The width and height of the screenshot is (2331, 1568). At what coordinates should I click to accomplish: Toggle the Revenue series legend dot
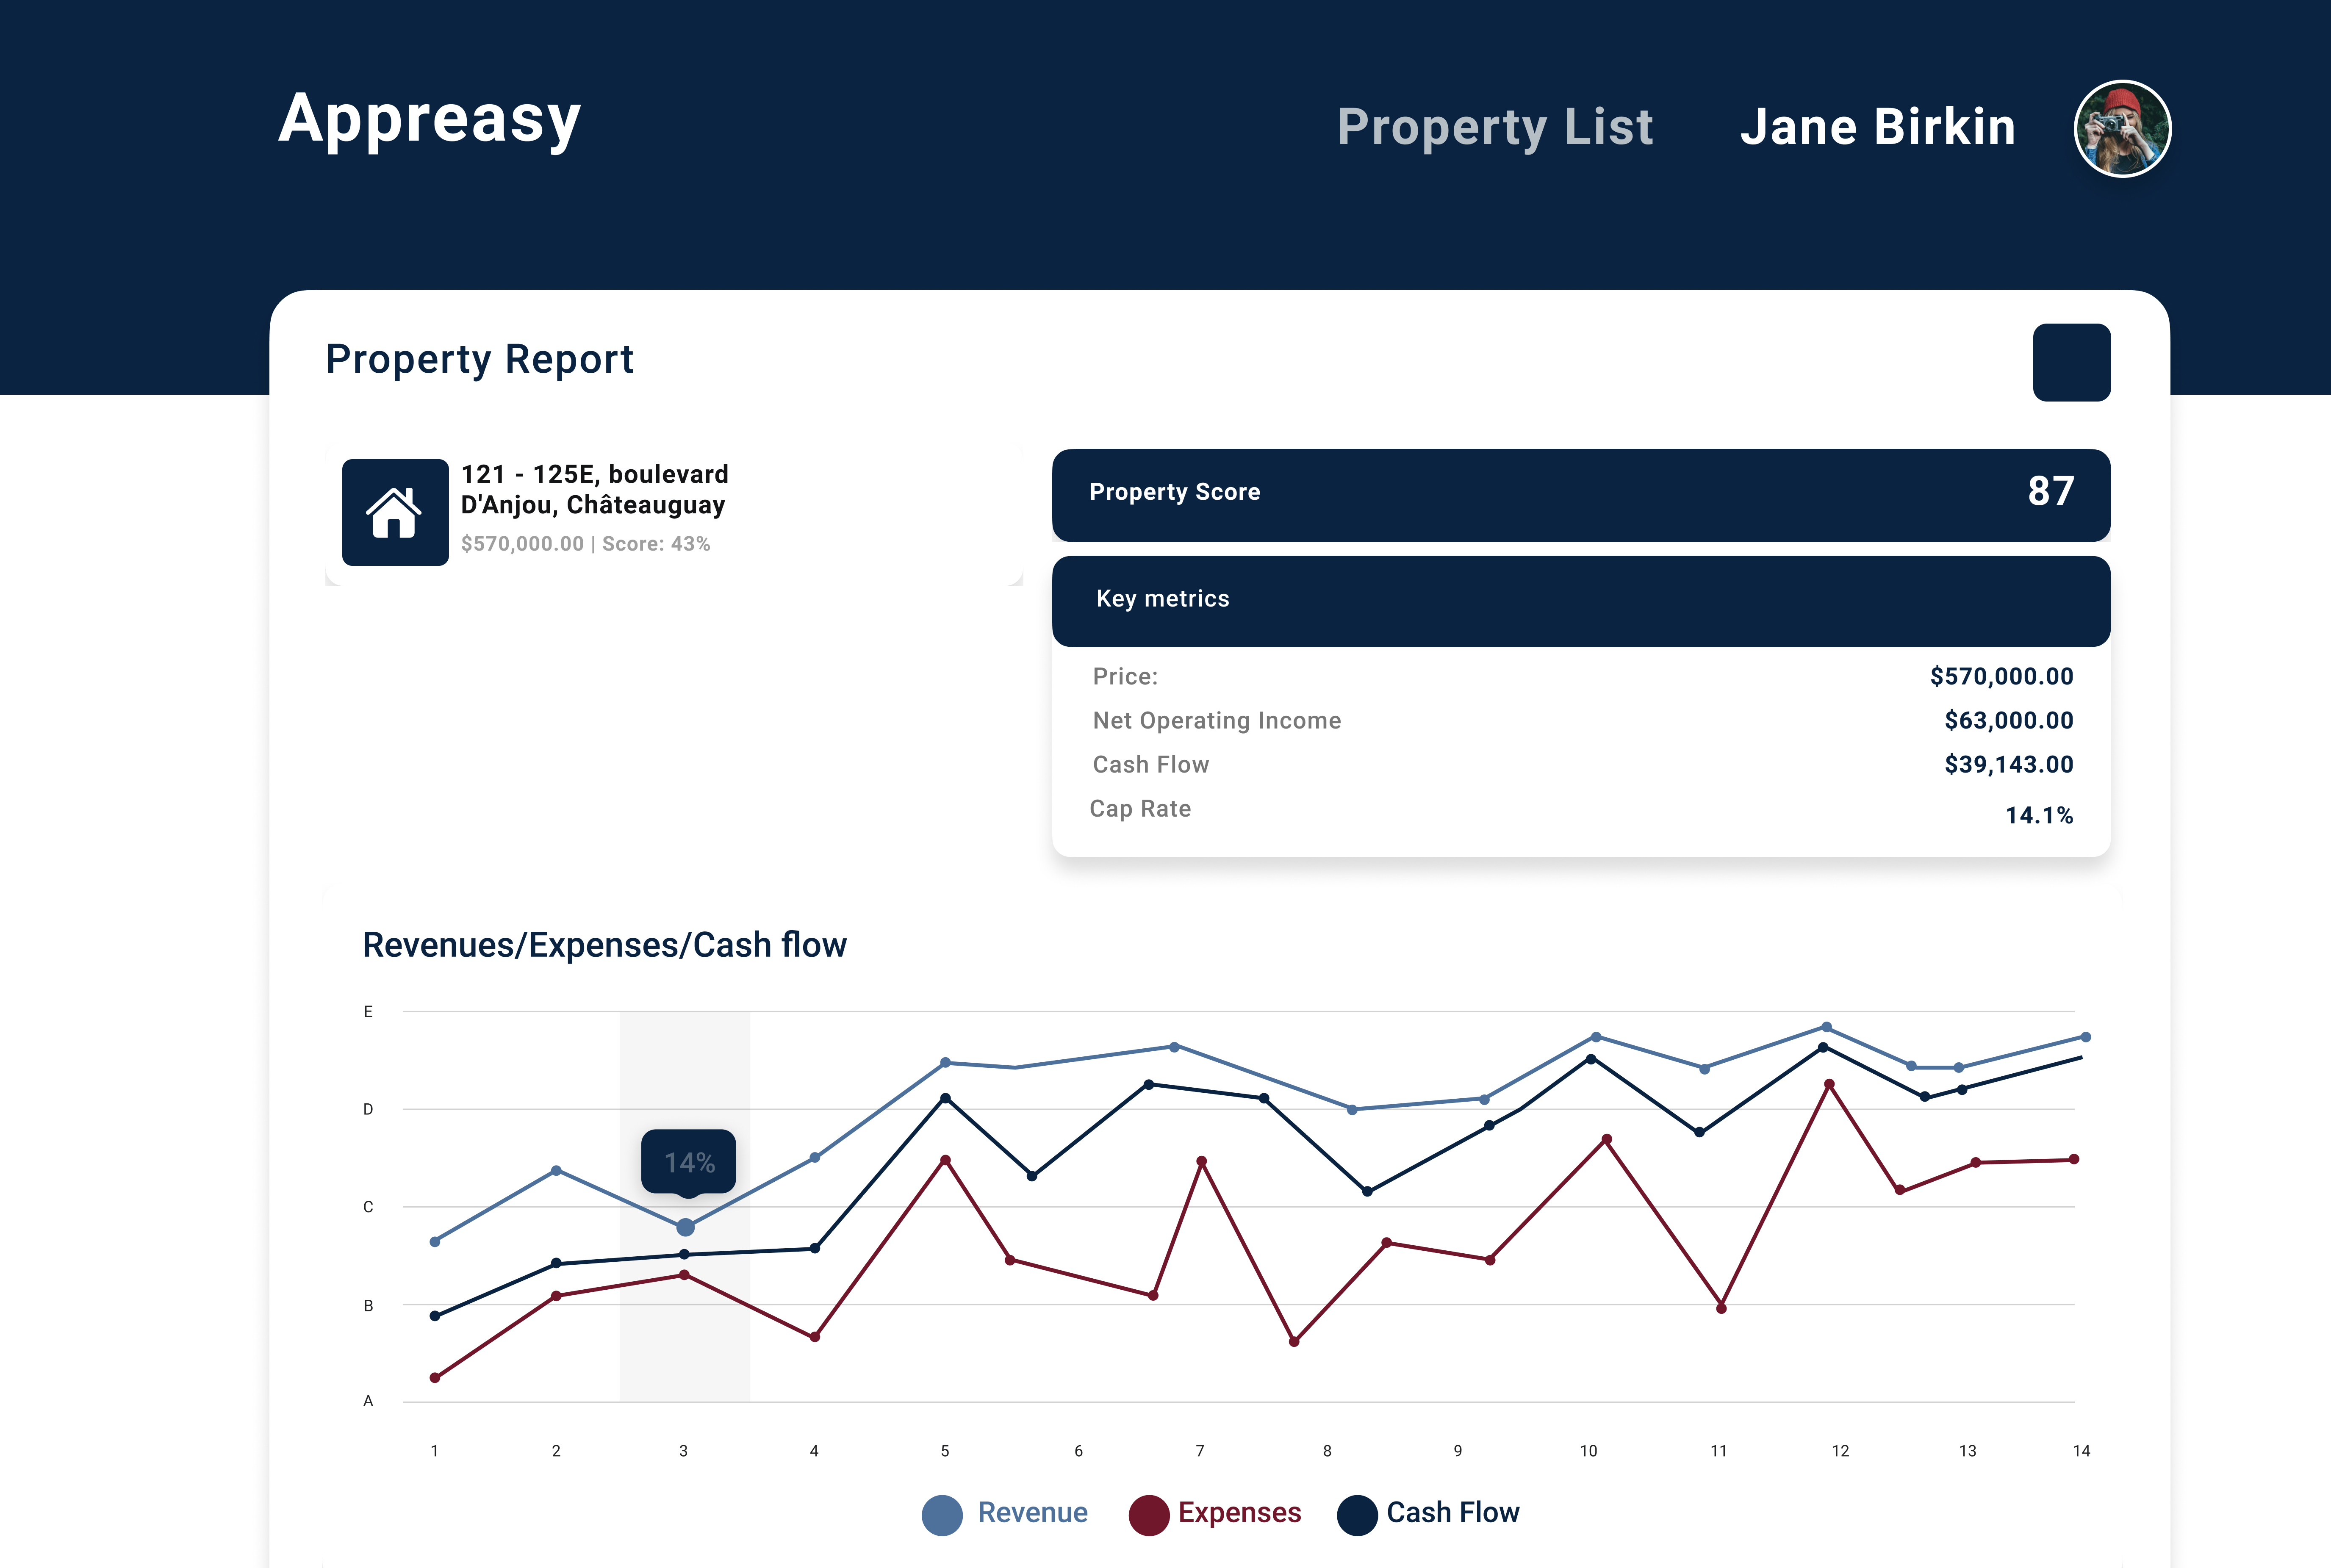pos(941,1514)
